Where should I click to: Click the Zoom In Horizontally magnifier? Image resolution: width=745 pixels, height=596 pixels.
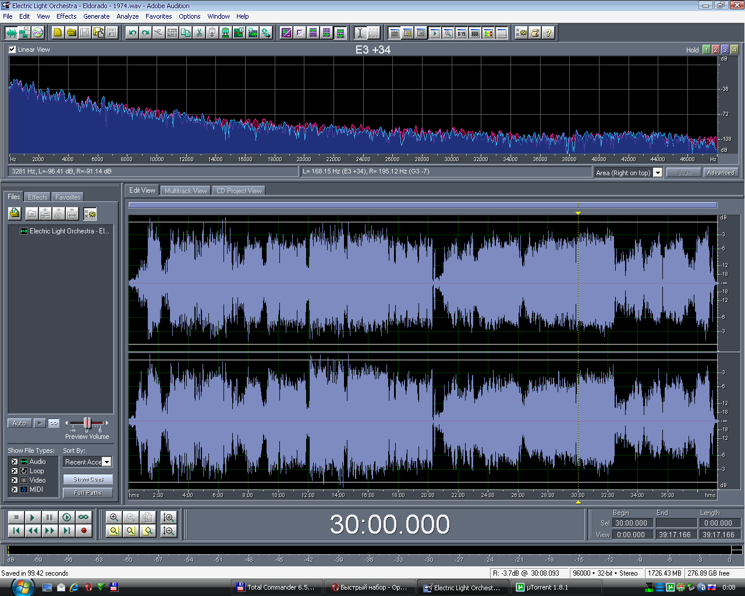click(114, 517)
